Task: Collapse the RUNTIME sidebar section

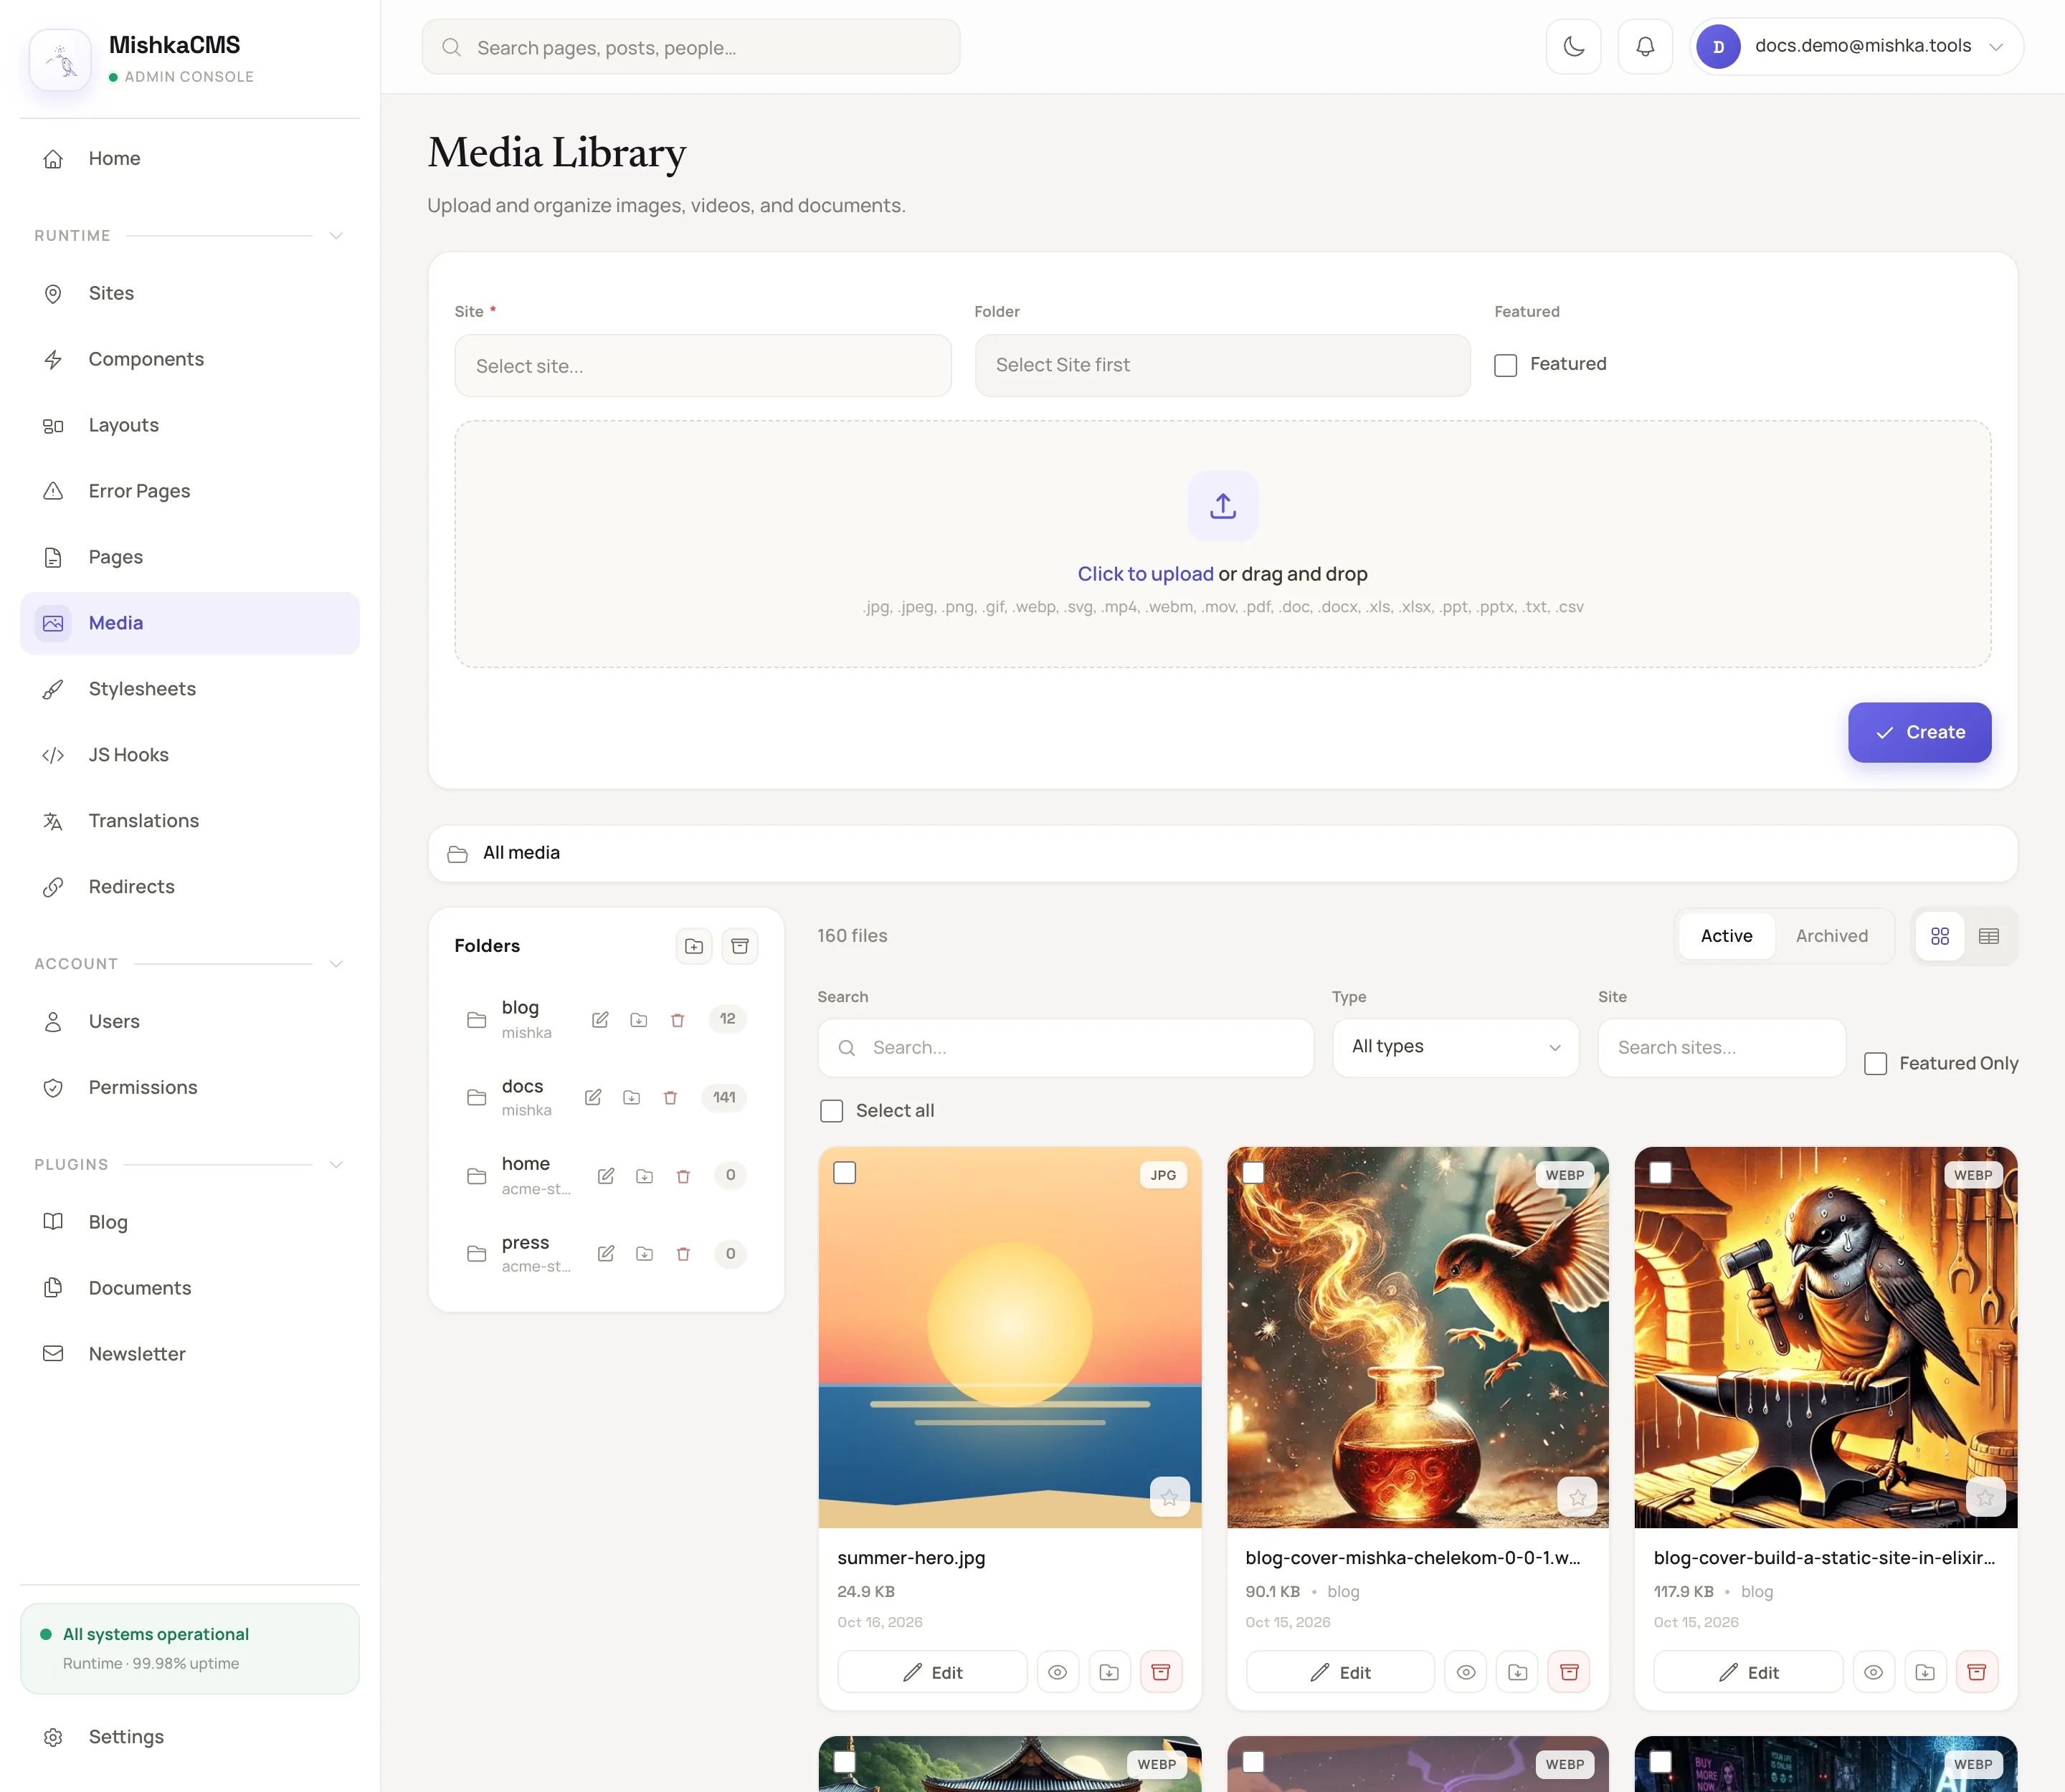Action: pyautogui.click(x=336, y=236)
